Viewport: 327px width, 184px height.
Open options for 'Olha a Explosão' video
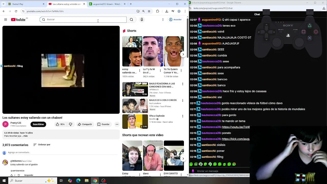click(x=183, y=116)
